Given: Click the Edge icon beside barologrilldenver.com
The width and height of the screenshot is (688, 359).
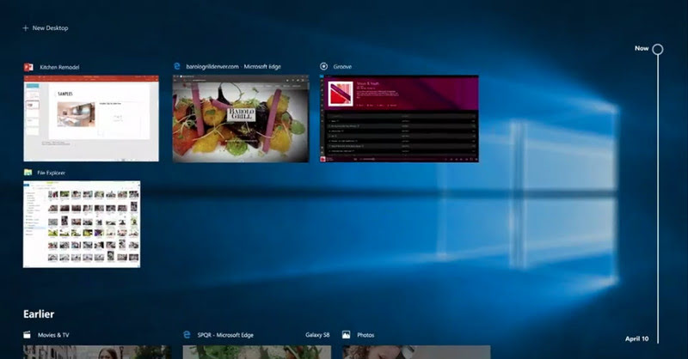Looking at the screenshot, I should tap(177, 66).
